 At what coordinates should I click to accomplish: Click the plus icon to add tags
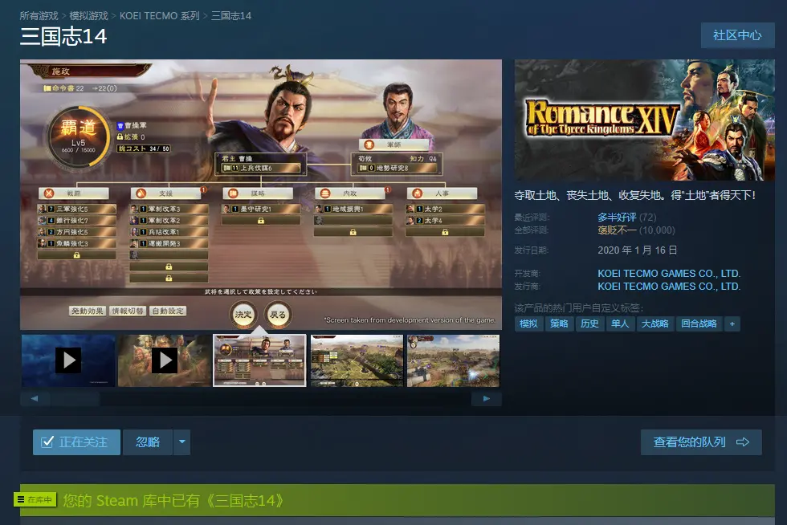732,324
